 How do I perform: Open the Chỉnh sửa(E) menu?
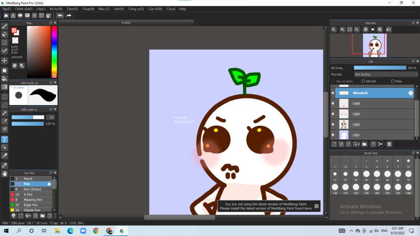point(23,9)
